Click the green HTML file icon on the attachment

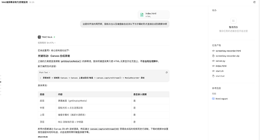click(x=142, y=15)
